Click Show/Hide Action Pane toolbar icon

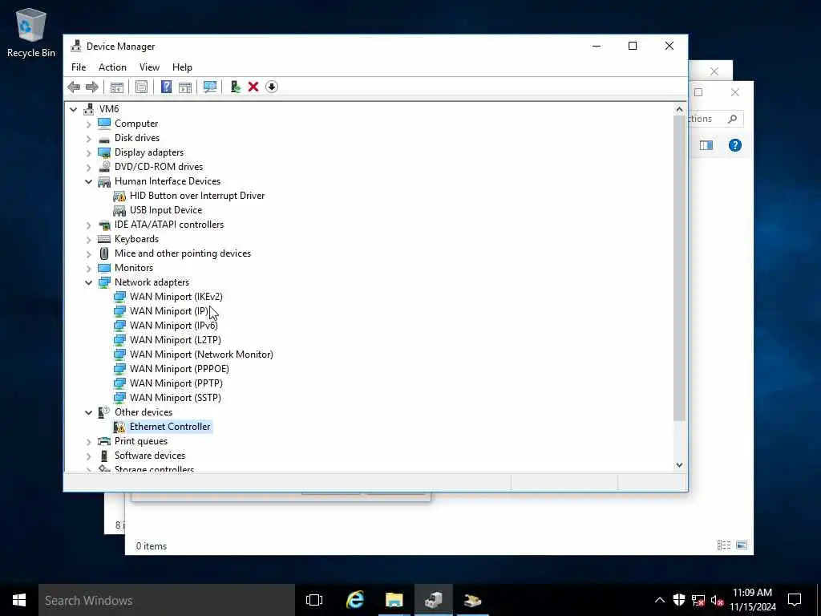coord(185,87)
